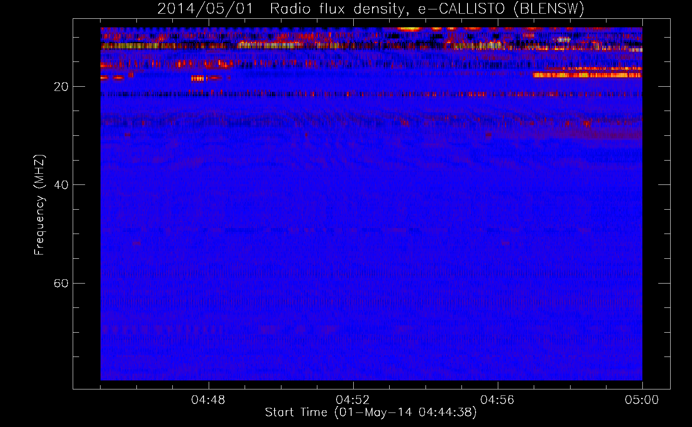The image size is (692, 427).
Task: Click the 'Start Time (01-May-14 04:44:38)' label
Action: 370,412
